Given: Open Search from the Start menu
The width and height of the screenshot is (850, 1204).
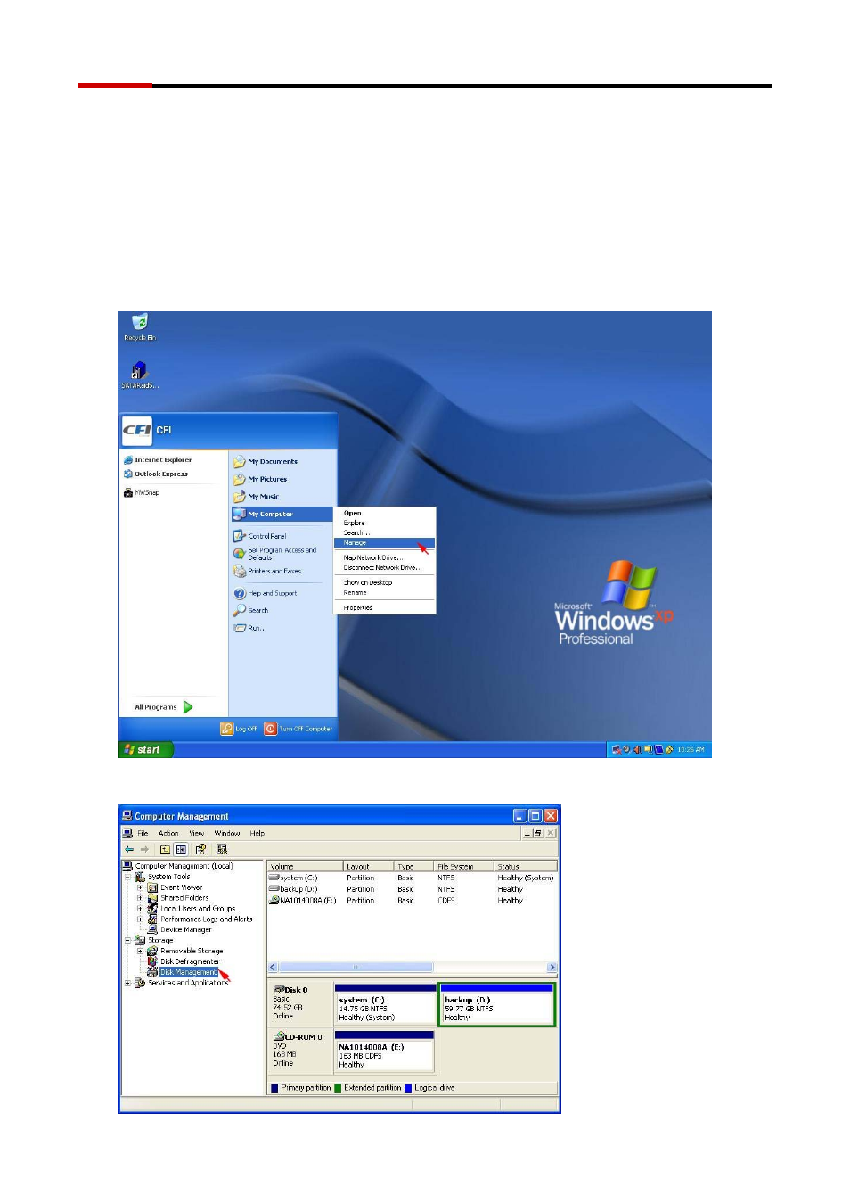Looking at the screenshot, I should pyautogui.click(x=250, y=611).
